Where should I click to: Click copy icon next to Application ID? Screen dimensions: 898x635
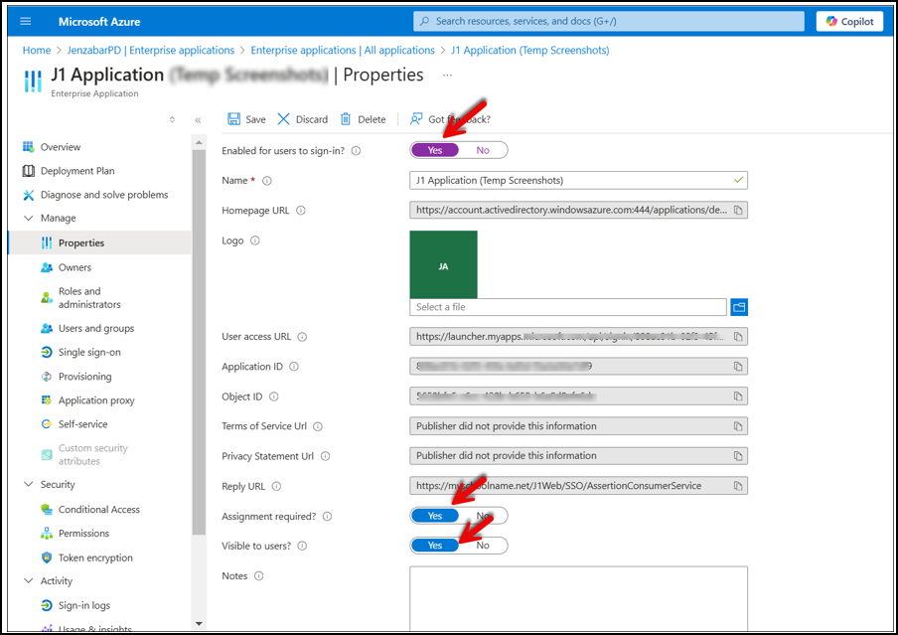coord(738,367)
